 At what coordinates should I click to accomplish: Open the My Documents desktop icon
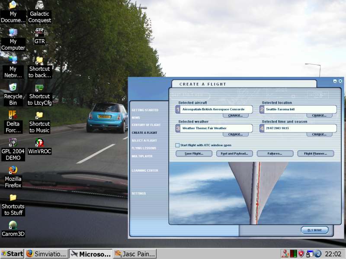point(13,12)
